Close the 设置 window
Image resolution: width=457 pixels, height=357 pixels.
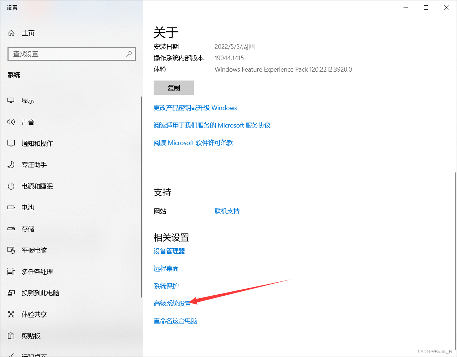coord(446,7)
